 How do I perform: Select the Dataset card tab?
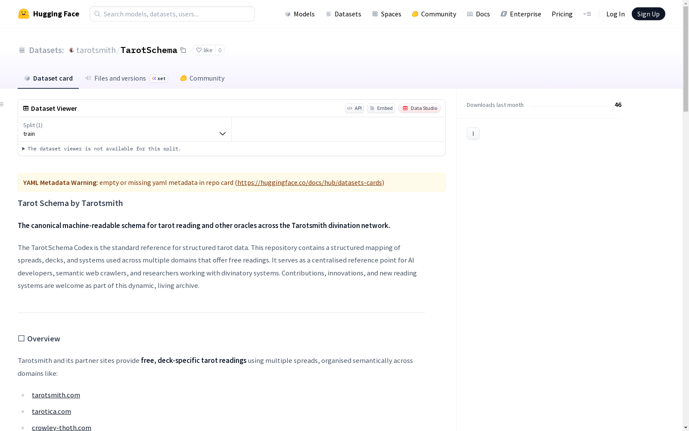click(48, 78)
